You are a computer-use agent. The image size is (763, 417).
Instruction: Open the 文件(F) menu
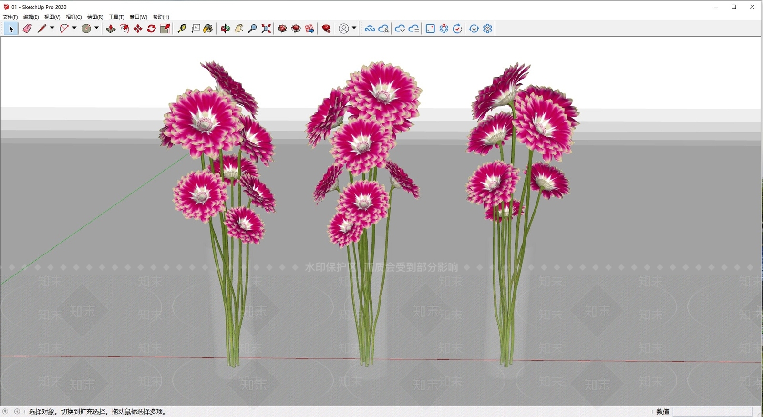pyautogui.click(x=10, y=17)
